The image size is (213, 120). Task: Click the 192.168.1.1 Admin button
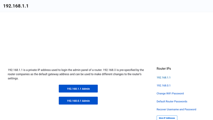[x=78, y=88]
